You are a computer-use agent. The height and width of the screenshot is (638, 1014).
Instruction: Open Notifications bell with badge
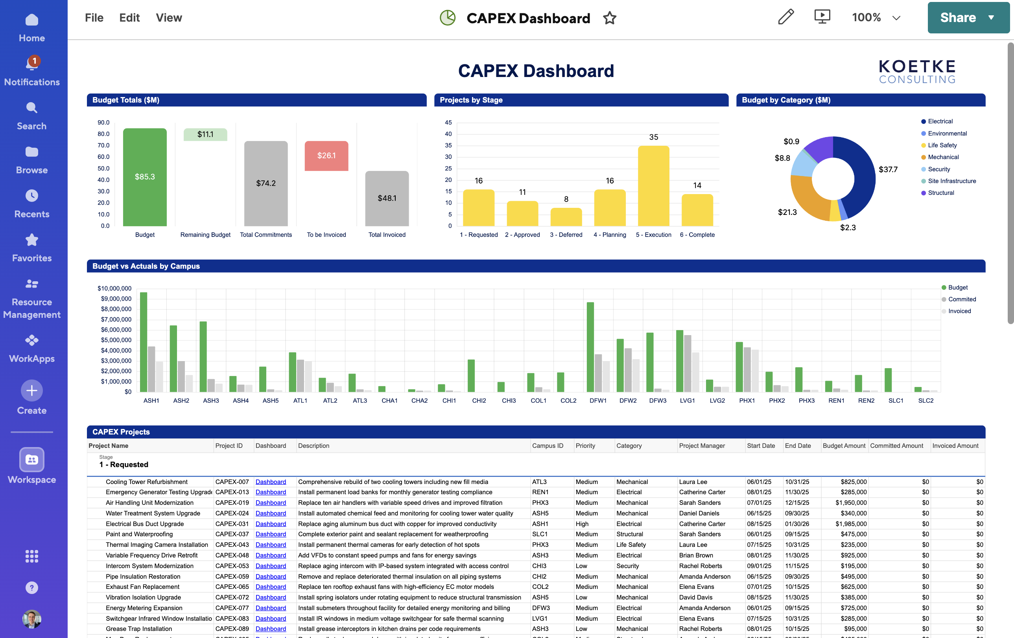click(31, 64)
